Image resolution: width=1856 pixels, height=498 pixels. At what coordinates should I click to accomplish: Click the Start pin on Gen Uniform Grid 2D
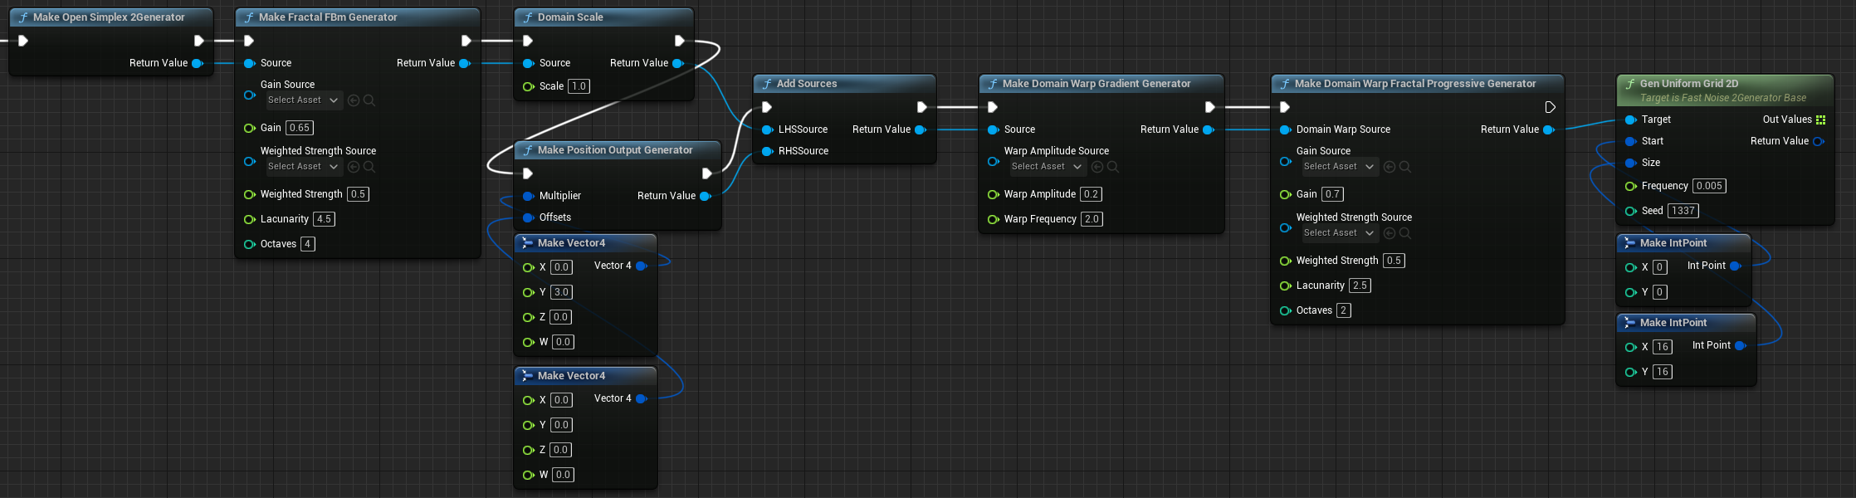(x=1630, y=141)
